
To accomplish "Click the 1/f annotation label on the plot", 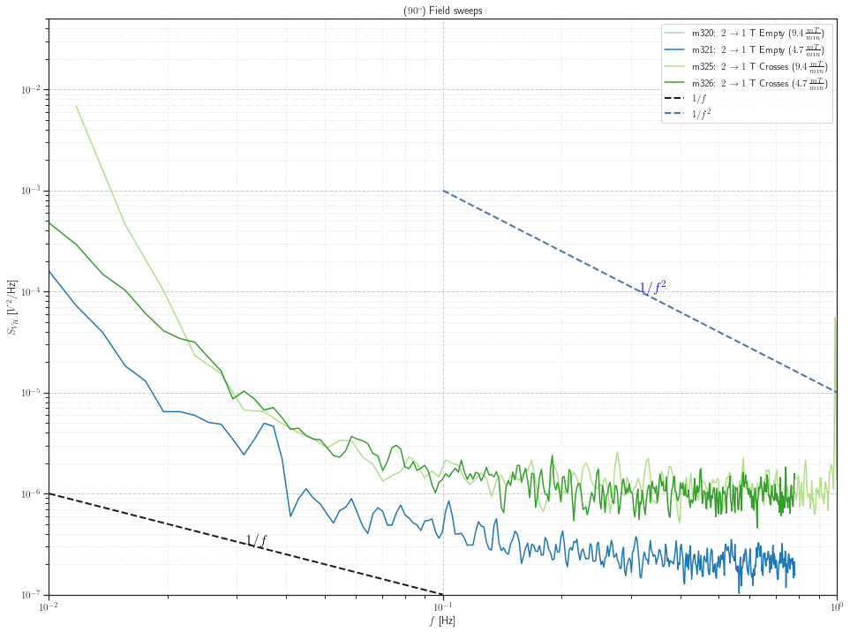I will click(256, 539).
